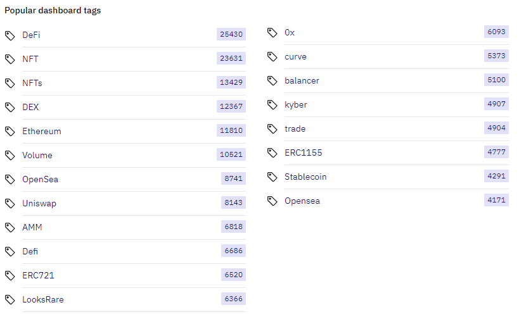This screenshot has height=324, width=519.
Task: Click the 8143 count badge
Action: point(233,202)
